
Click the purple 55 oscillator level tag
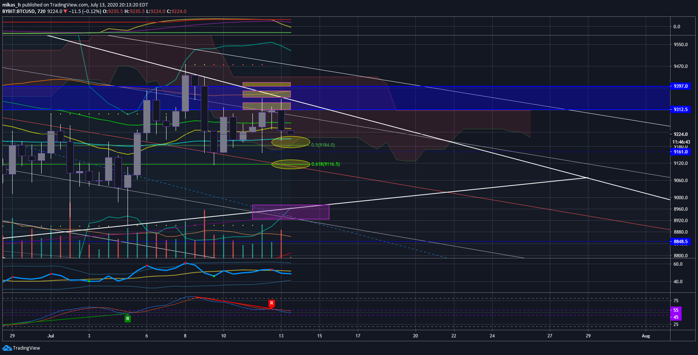point(676,310)
